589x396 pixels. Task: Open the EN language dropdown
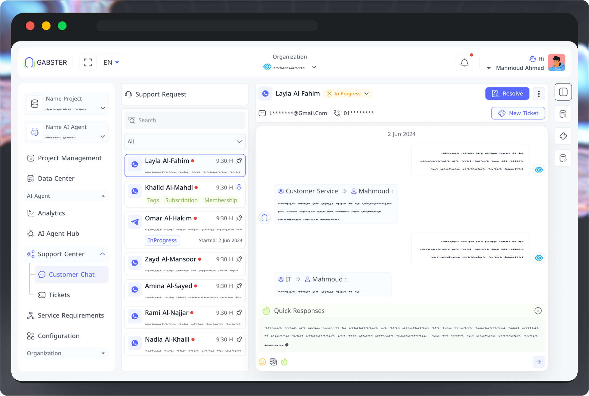pos(112,62)
